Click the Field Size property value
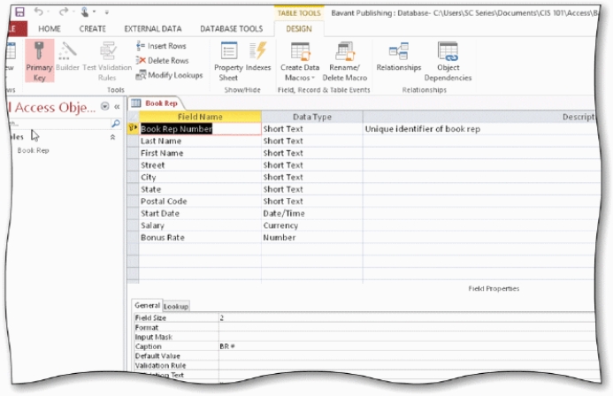Viewport: 613px width, 396px height. point(407,318)
